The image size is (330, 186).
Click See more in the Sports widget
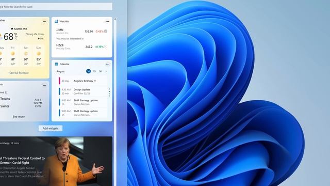[x=19, y=117]
